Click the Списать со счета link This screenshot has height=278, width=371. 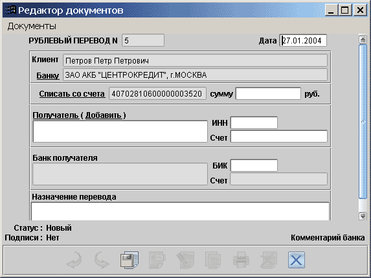pyautogui.click(x=72, y=94)
